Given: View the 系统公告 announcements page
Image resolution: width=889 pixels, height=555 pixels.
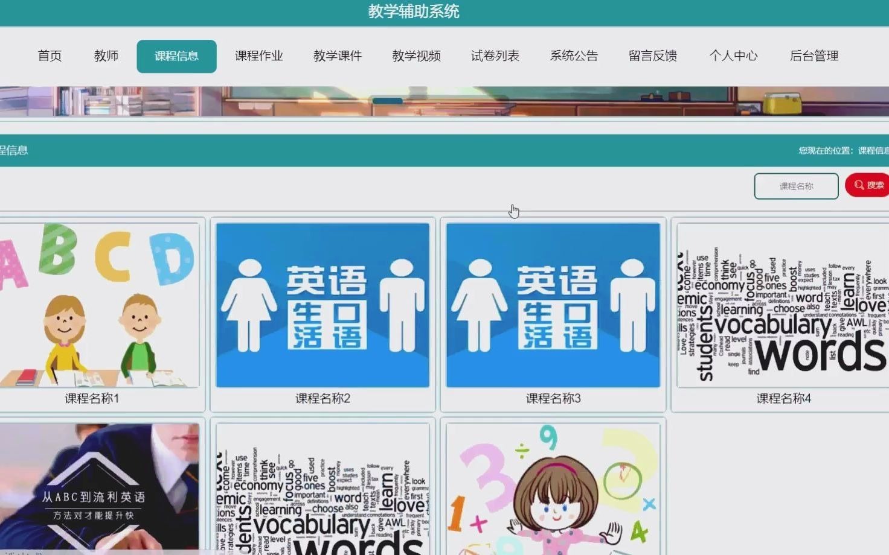Looking at the screenshot, I should pos(574,55).
